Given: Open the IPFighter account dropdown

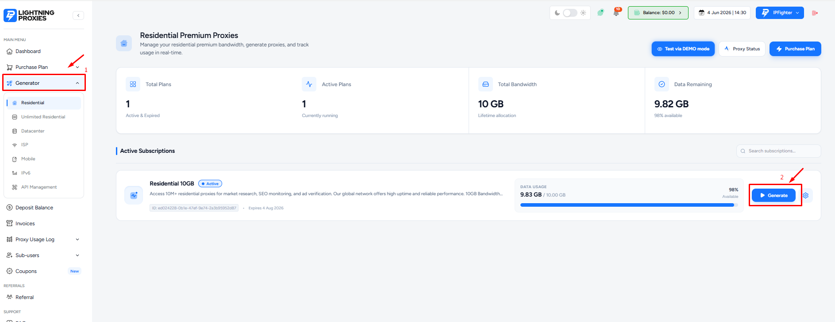Looking at the screenshot, I should pyautogui.click(x=780, y=13).
